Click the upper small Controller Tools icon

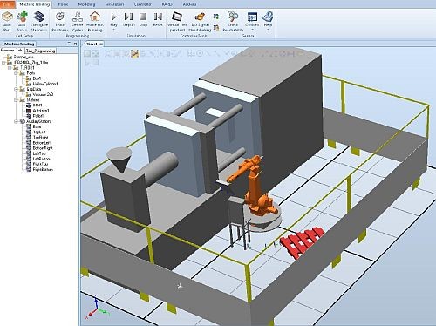pyautogui.click(x=216, y=17)
